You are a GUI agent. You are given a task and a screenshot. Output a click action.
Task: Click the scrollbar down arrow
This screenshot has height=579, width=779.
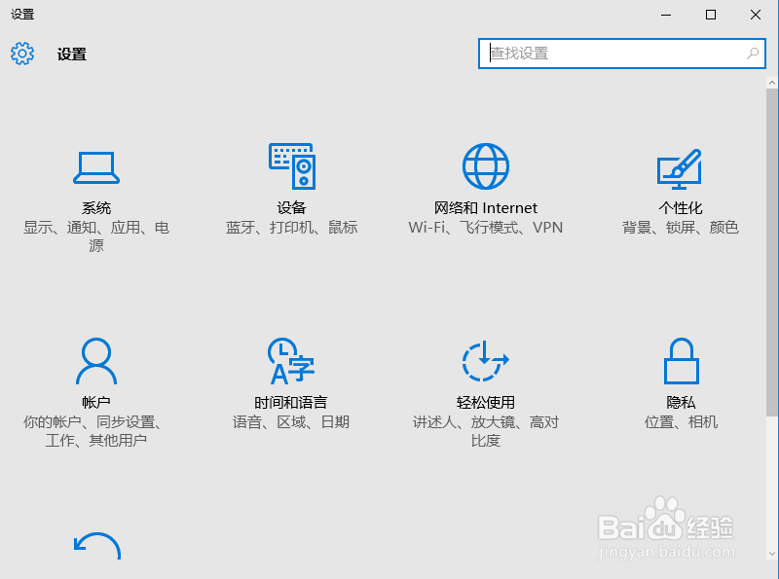tap(772, 553)
